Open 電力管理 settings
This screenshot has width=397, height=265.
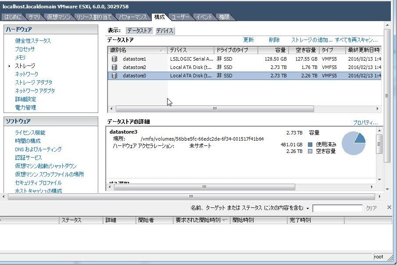25,108
